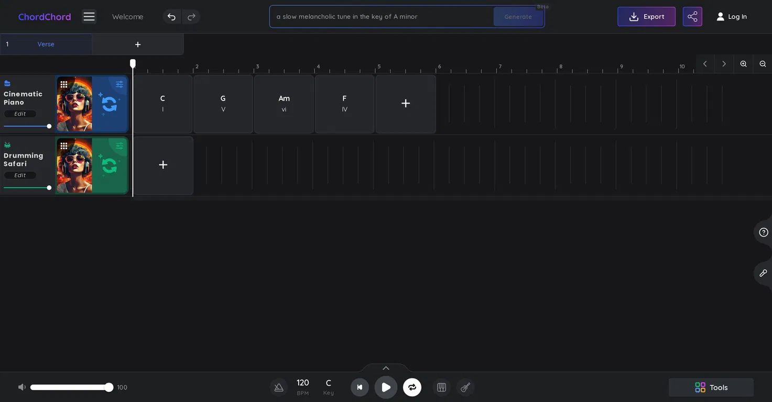This screenshot has height=402, width=772.
Task: Adjust the master volume slider
Action: (71, 387)
